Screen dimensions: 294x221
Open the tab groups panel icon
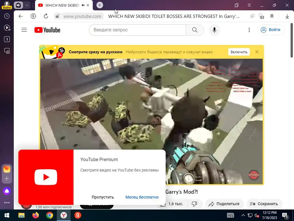pos(237,5)
